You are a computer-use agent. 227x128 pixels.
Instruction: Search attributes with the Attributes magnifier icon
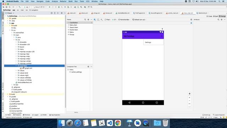(218, 20)
